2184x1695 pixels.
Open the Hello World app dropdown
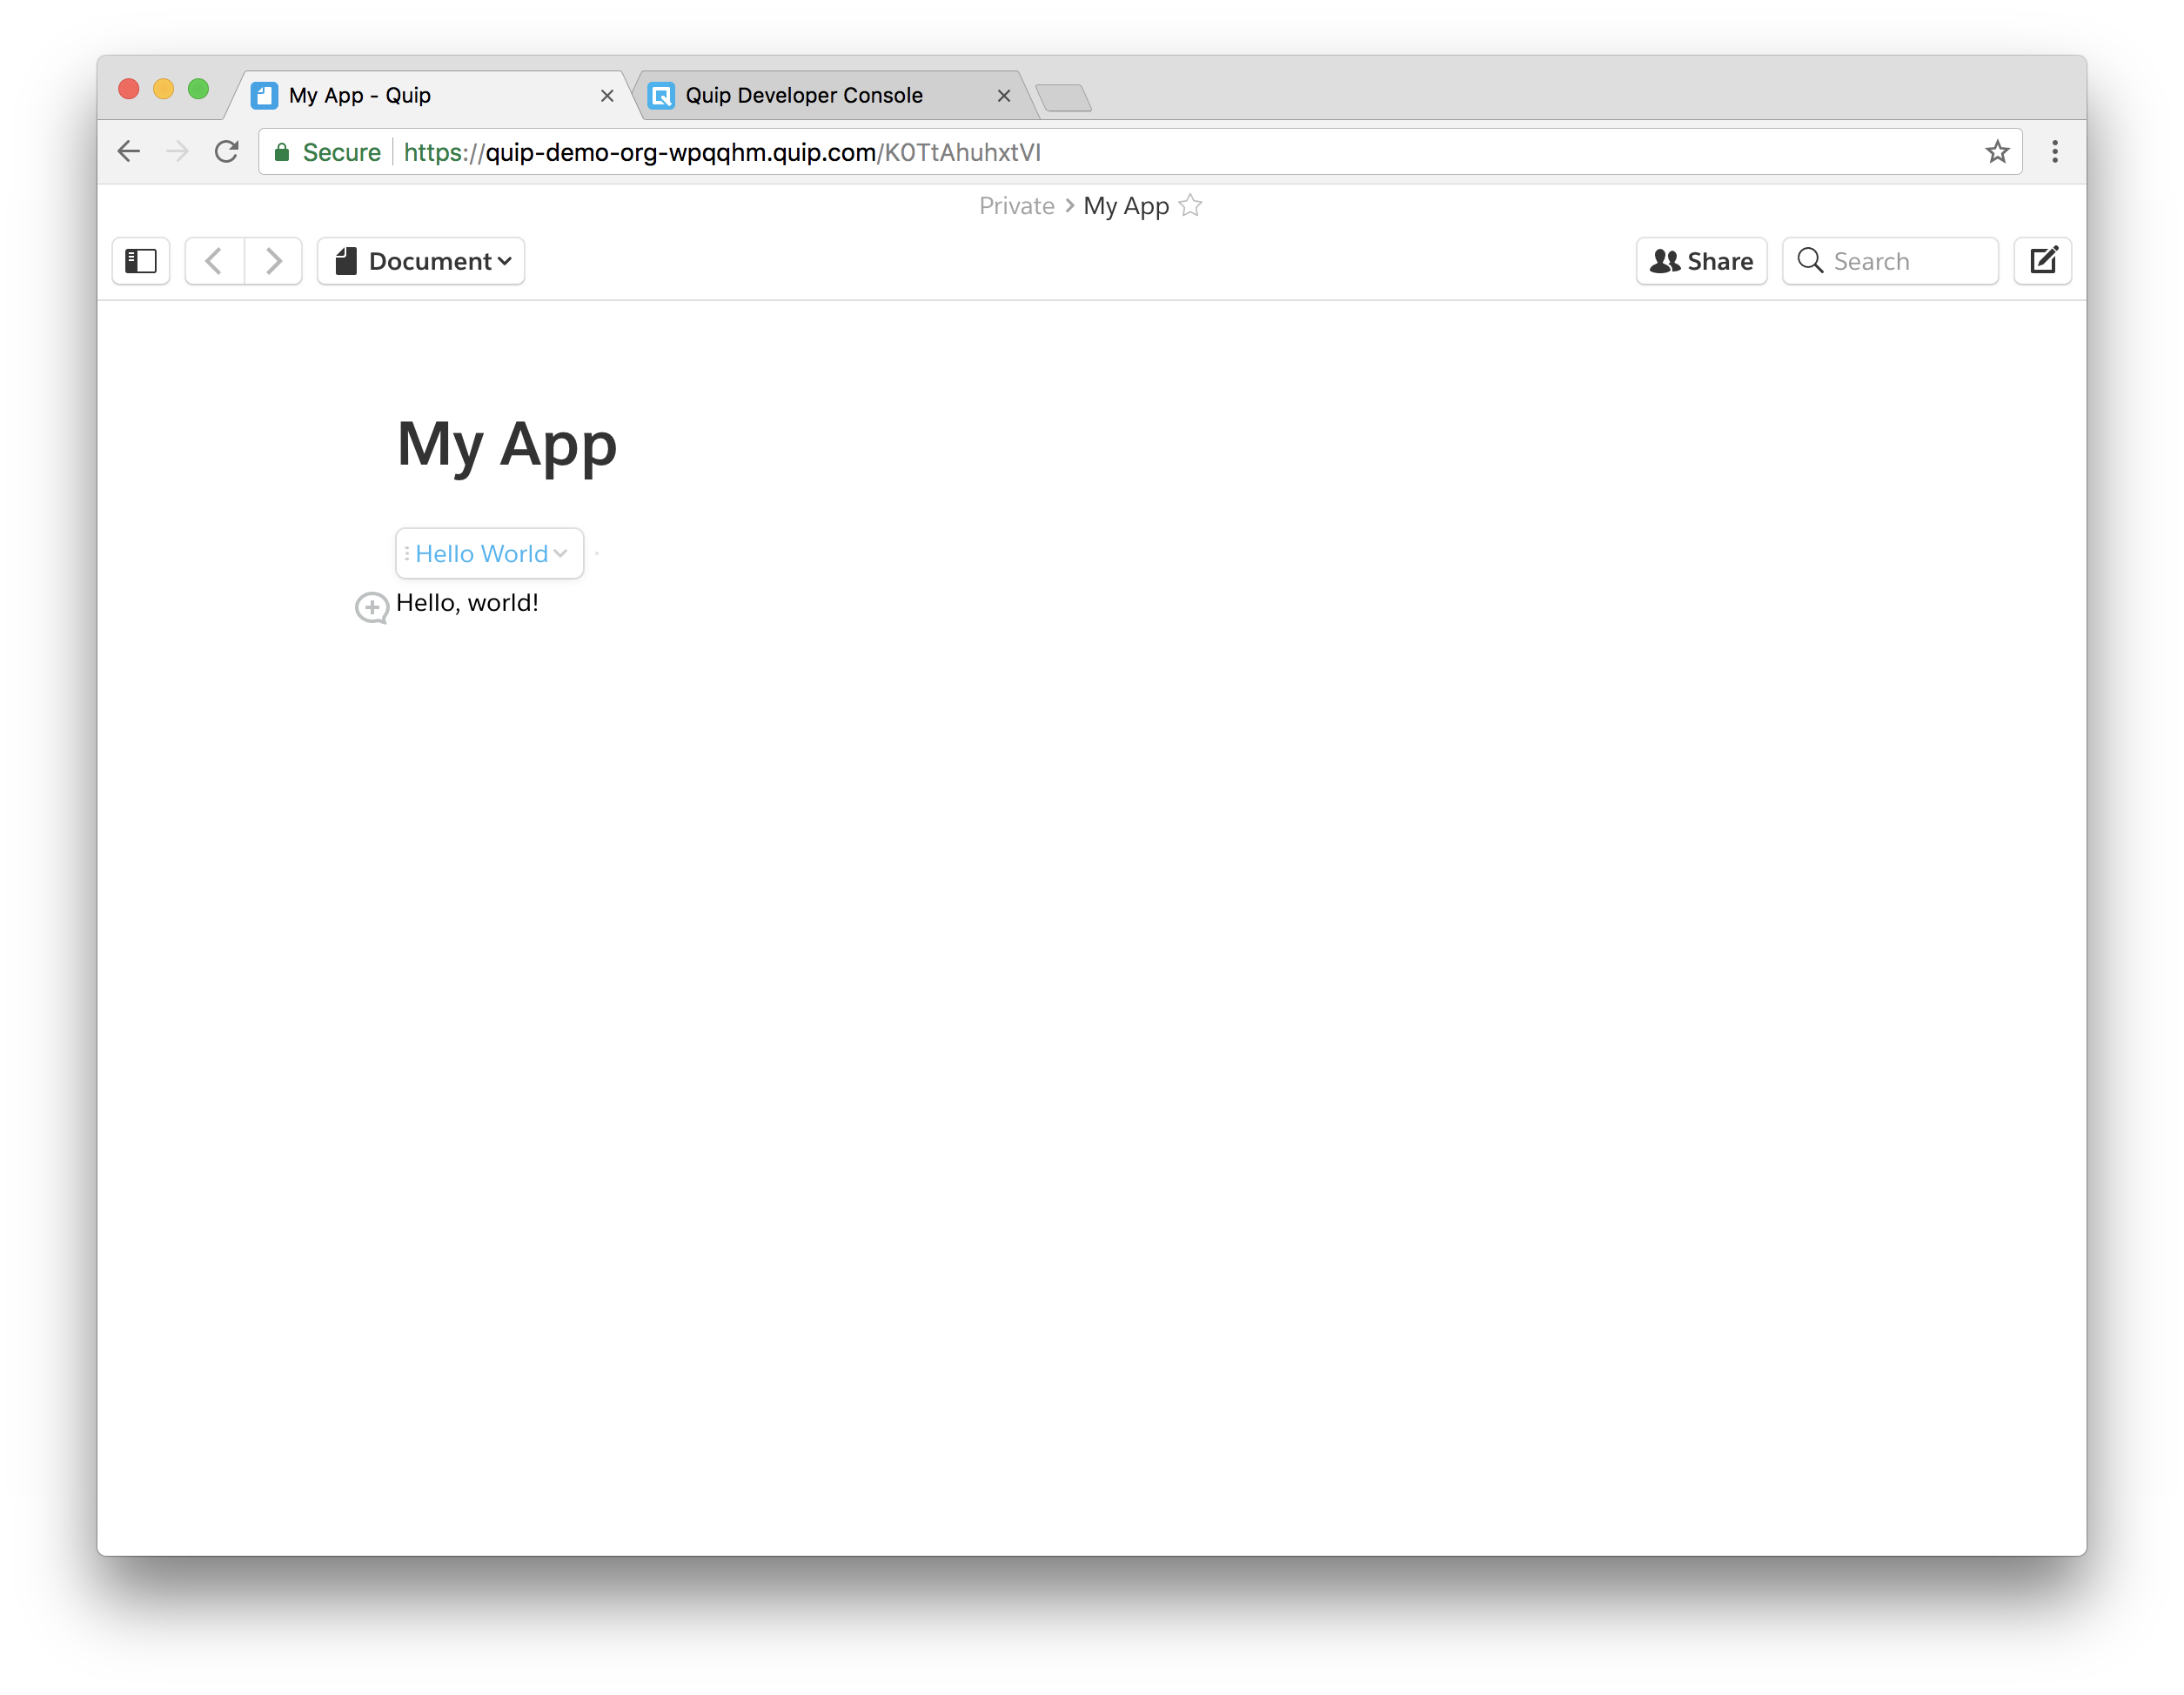[x=490, y=554]
